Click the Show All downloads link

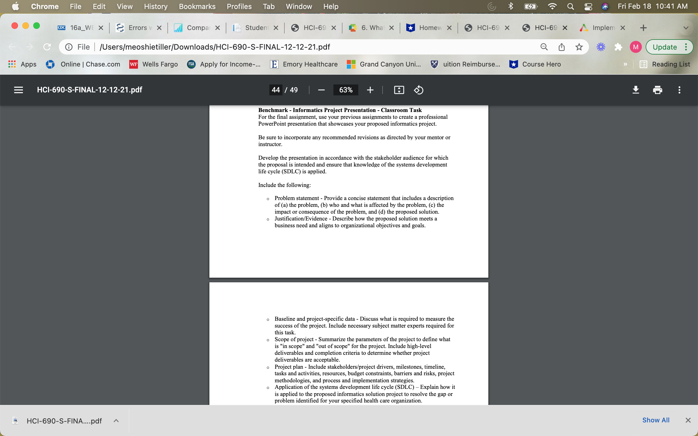coord(656,420)
